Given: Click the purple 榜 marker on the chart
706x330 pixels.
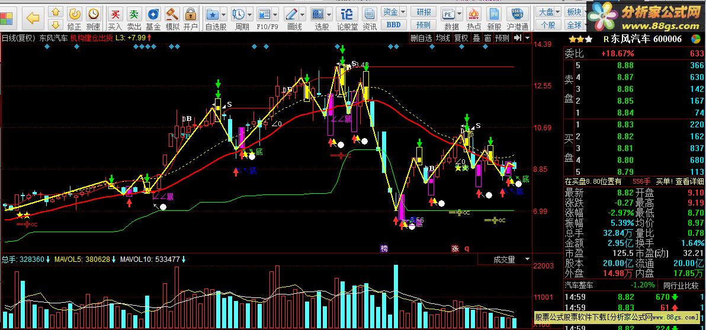Looking at the screenshot, I should coord(384,248).
